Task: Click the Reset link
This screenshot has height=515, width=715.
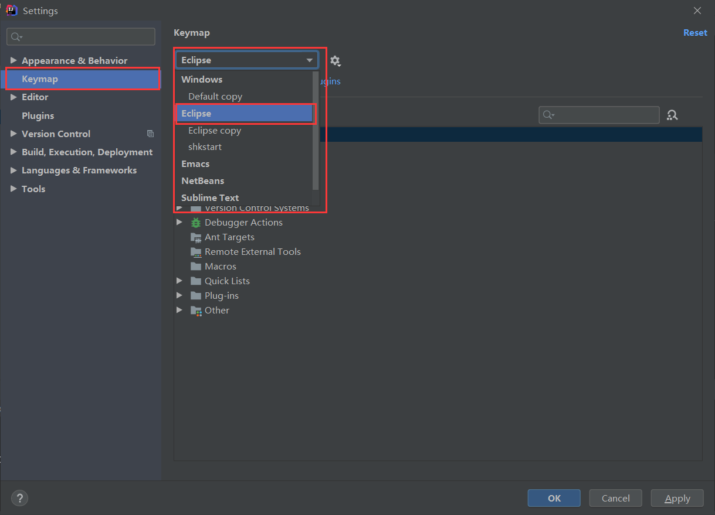Action: pos(695,33)
